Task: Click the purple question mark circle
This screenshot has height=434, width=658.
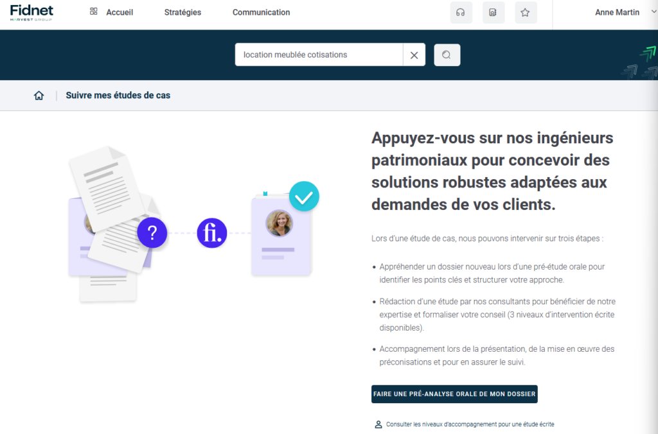Action: pyautogui.click(x=152, y=232)
